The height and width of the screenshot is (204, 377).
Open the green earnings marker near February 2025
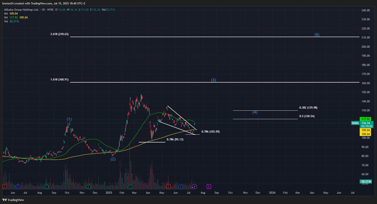tap(129, 186)
